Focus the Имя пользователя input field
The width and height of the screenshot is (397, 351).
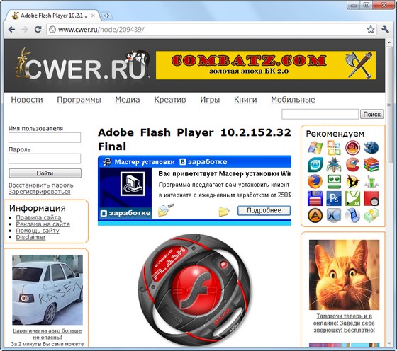pyautogui.click(x=45, y=138)
